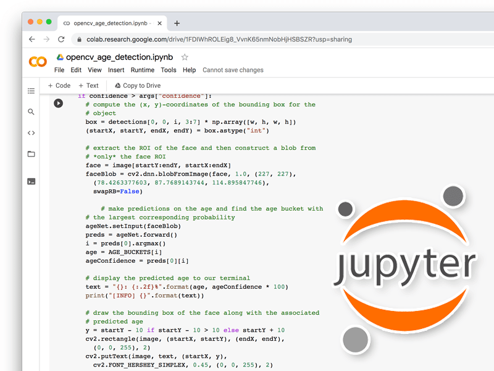The image size is (494, 371).
Task: Star the opencv_age_detection notebook
Action: click(x=185, y=57)
